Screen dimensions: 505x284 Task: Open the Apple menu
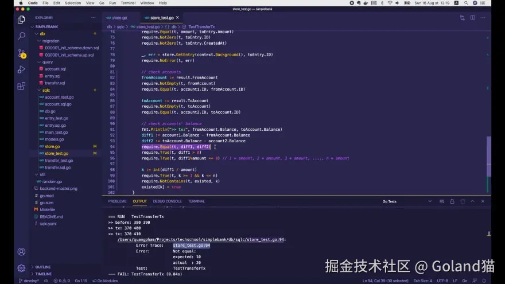[21, 3]
